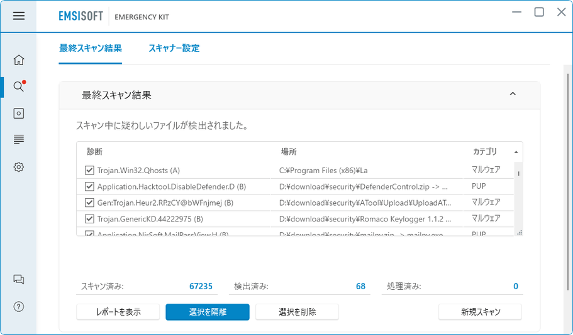Sort by カテゴリ column arrow
The height and width of the screenshot is (335, 573).
pyautogui.click(x=516, y=152)
